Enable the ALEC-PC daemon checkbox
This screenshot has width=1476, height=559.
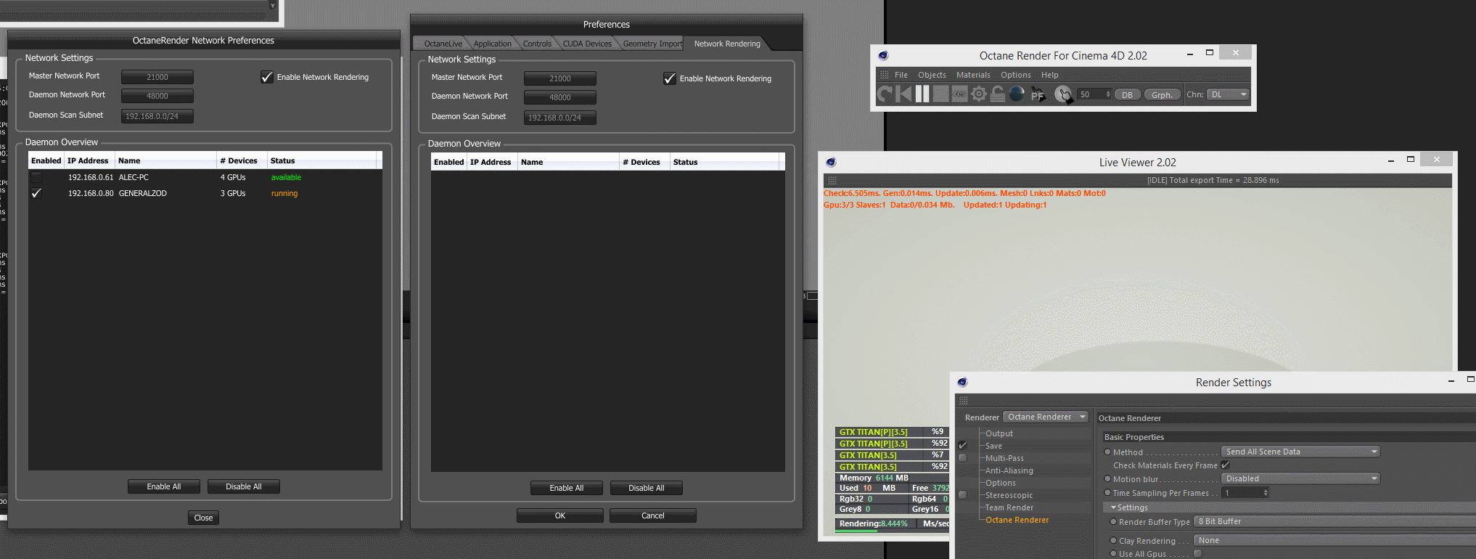[x=36, y=177]
